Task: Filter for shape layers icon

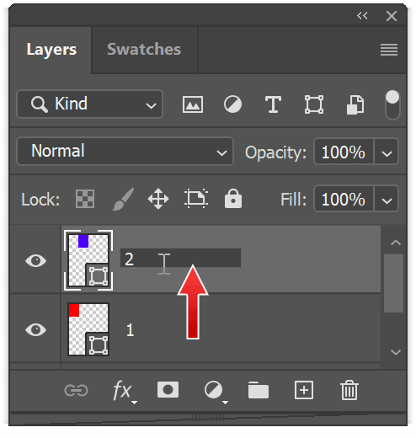Action: point(314,104)
